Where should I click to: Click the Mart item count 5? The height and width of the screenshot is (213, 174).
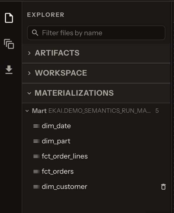coord(157,111)
